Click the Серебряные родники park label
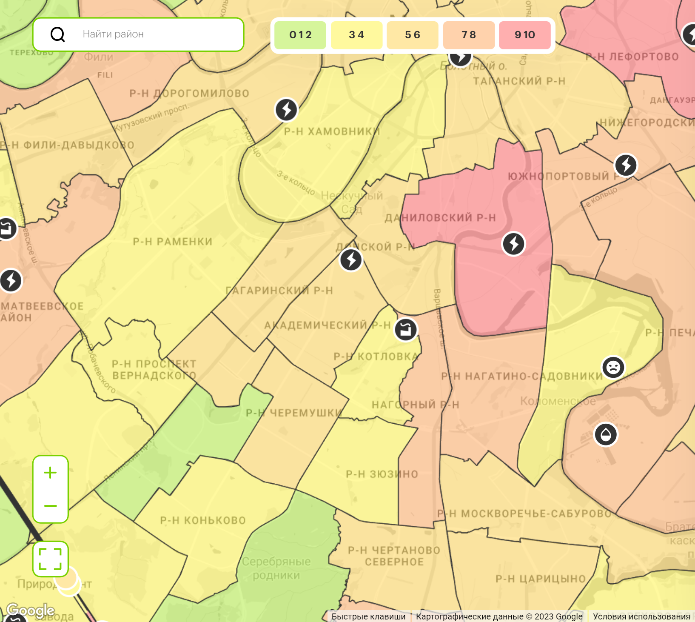 [276, 568]
